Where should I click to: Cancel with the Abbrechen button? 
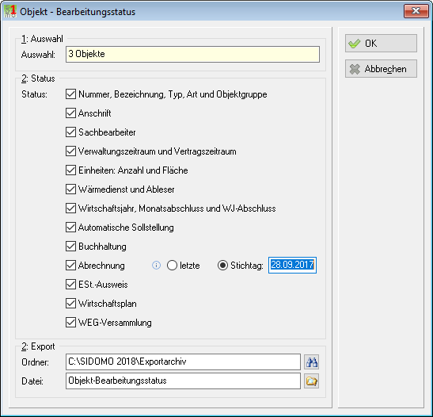pyautogui.click(x=381, y=69)
